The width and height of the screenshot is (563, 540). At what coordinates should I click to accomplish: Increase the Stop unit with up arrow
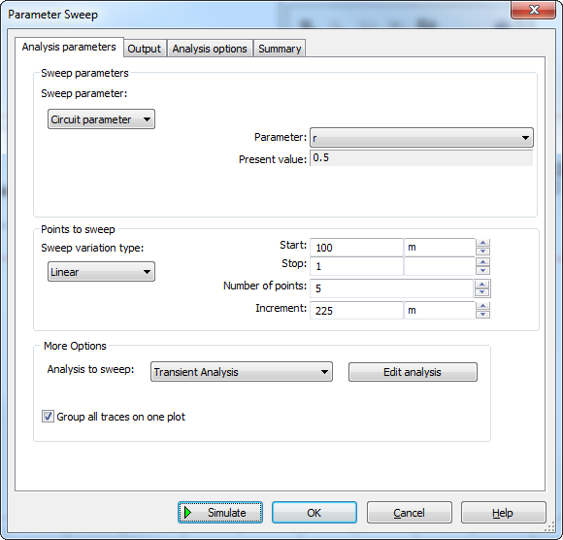483,262
